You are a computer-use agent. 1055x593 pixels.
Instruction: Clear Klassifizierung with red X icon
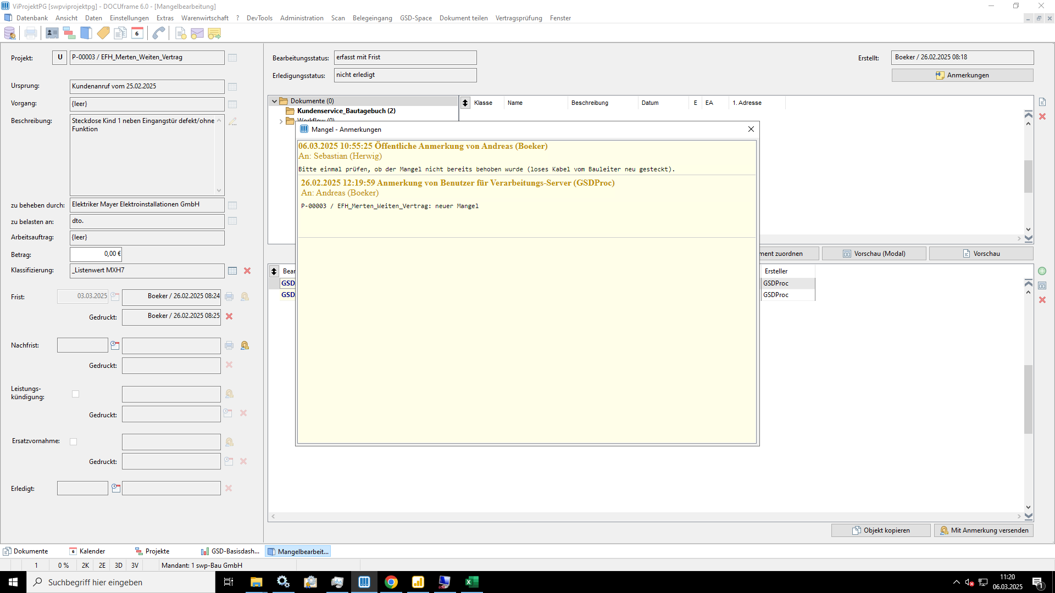click(247, 271)
